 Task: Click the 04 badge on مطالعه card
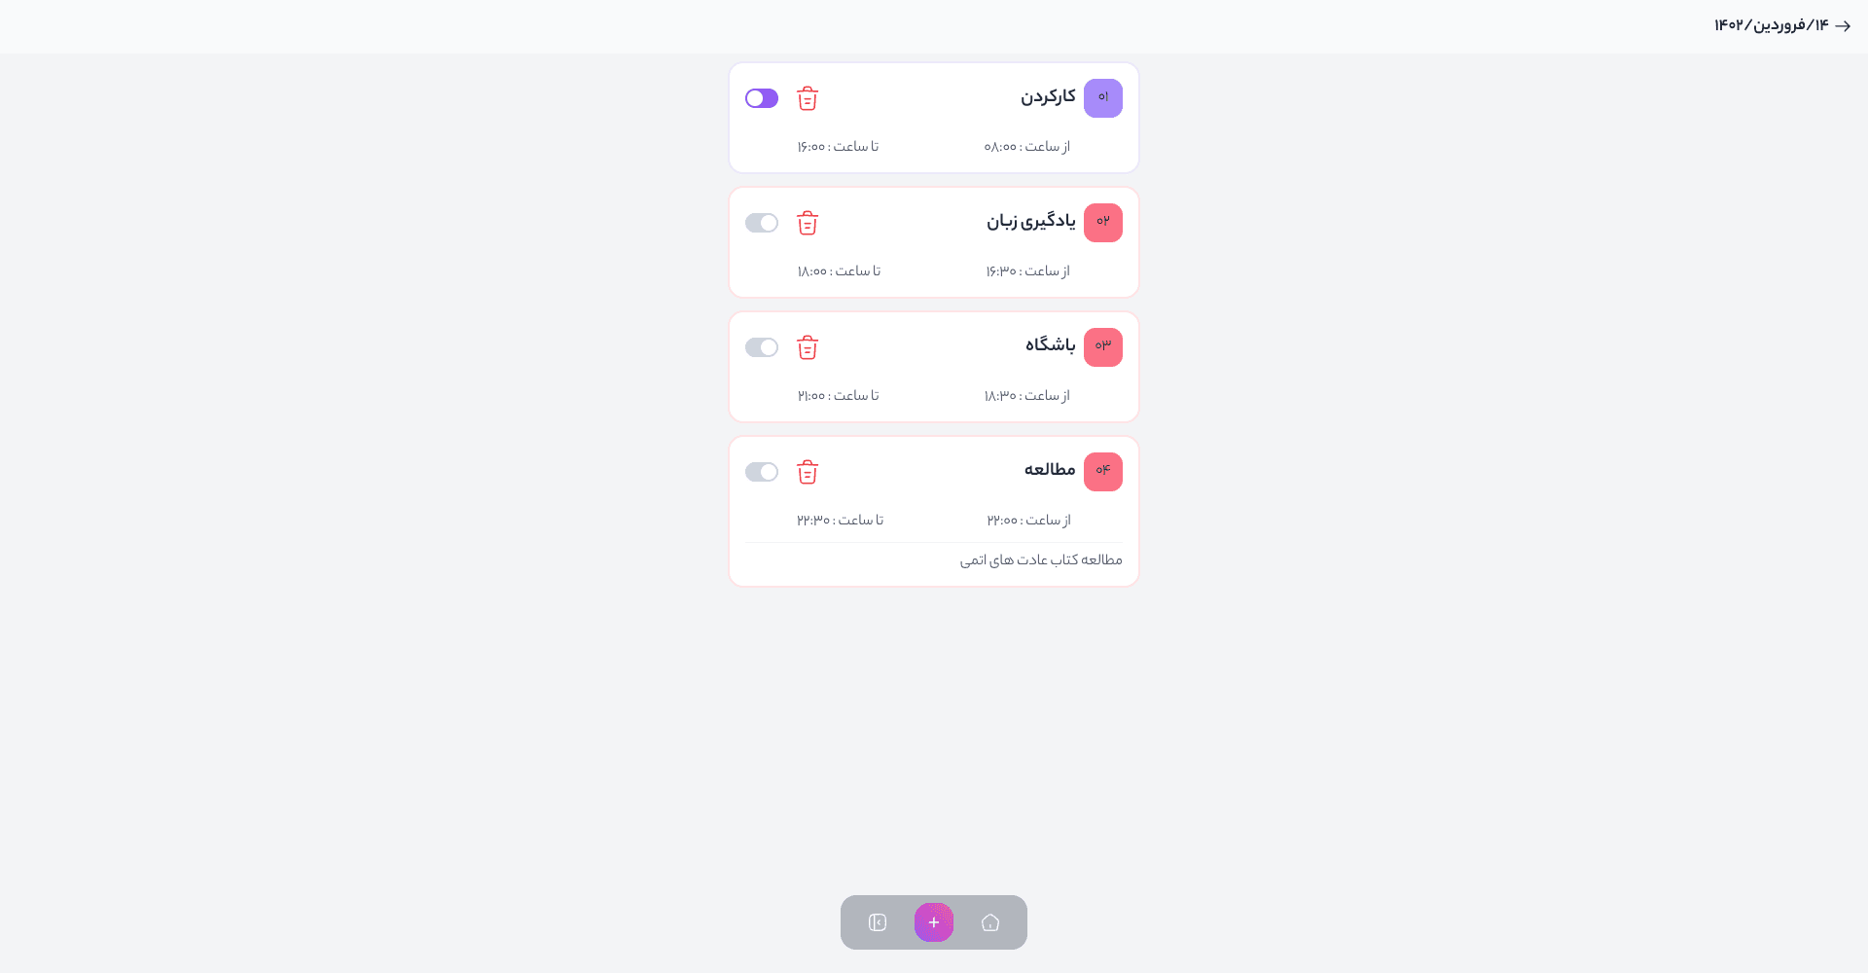coord(1103,472)
